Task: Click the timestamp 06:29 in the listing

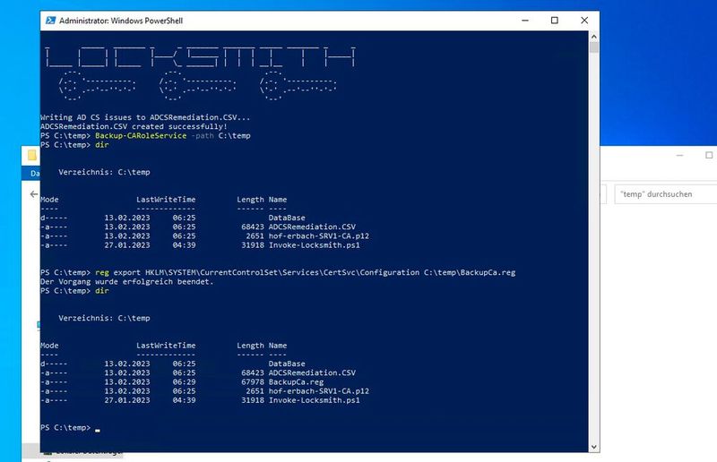Action: tap(184, 382)
